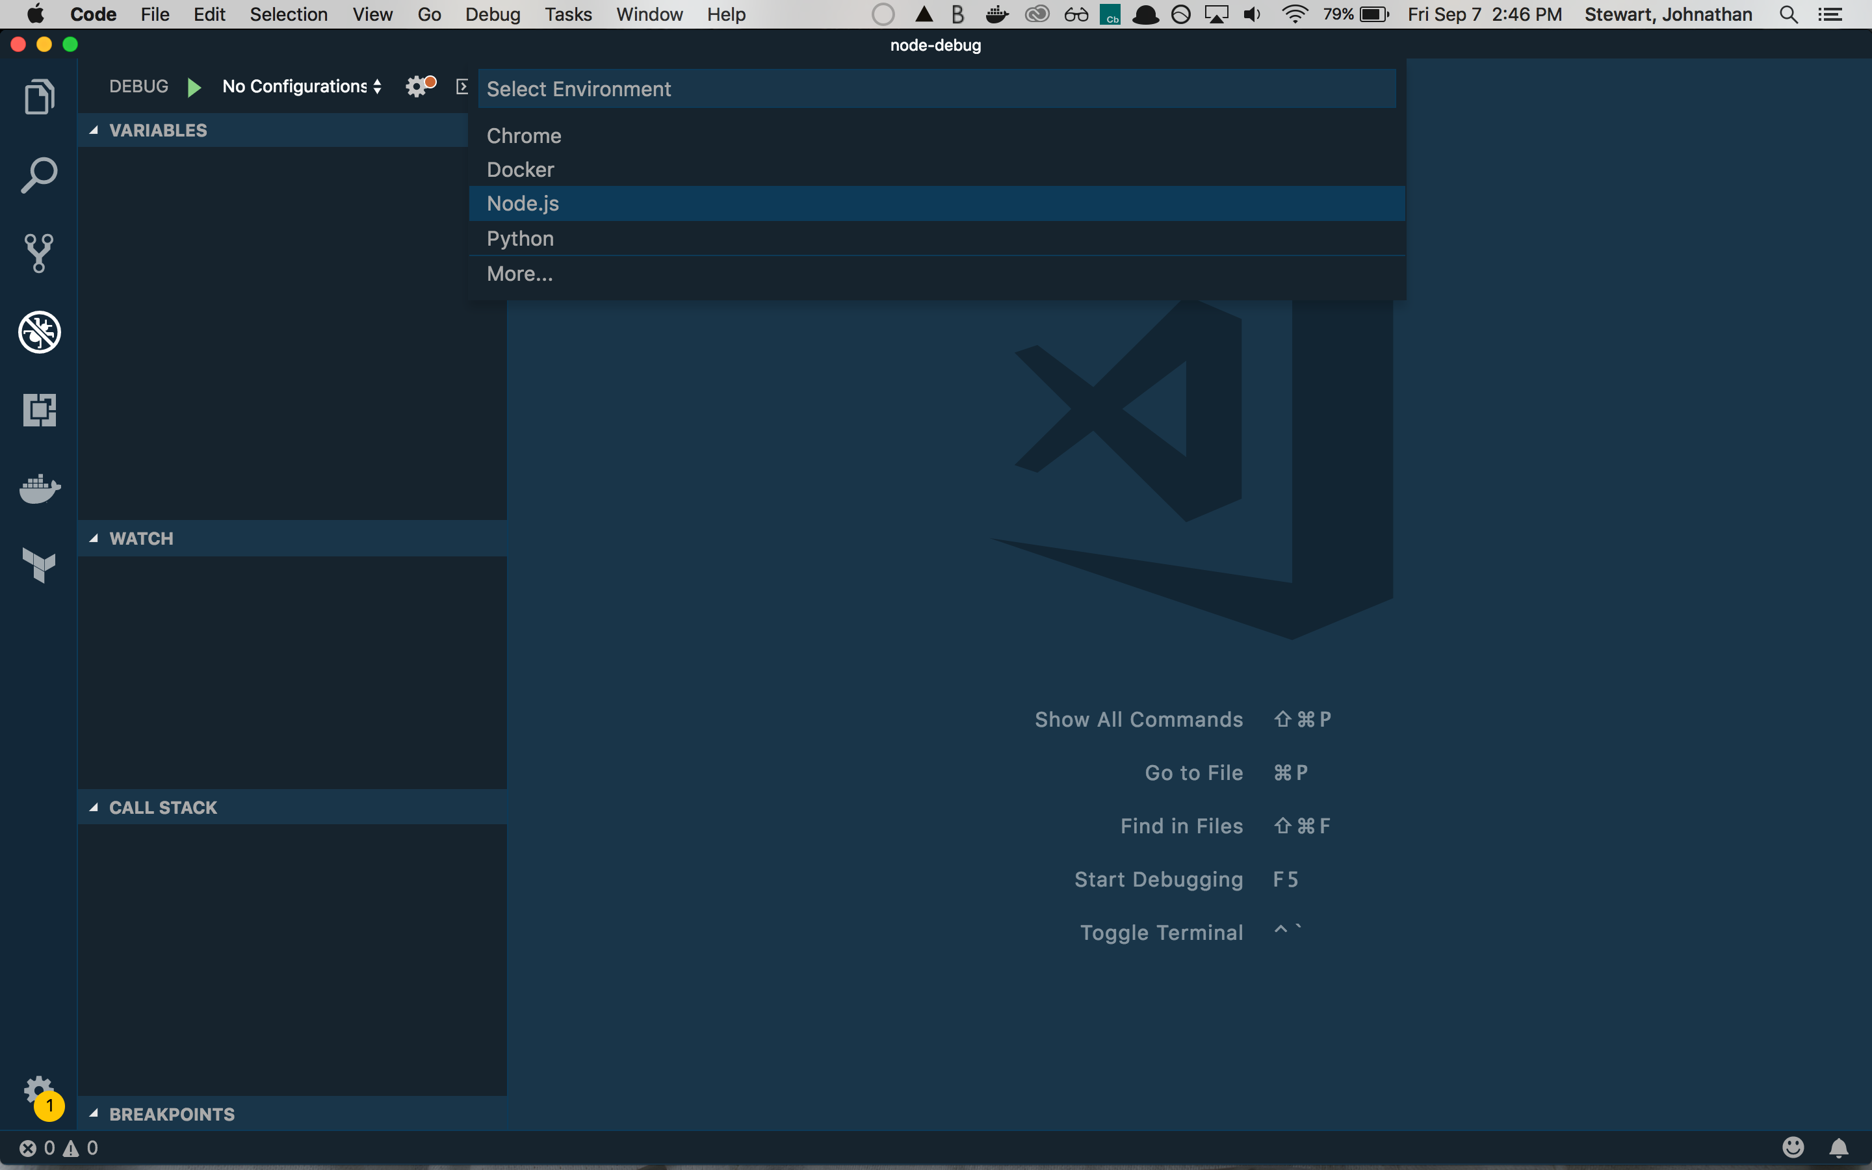
Task: Open the Search view in activity bar
Action: (39, 175)
